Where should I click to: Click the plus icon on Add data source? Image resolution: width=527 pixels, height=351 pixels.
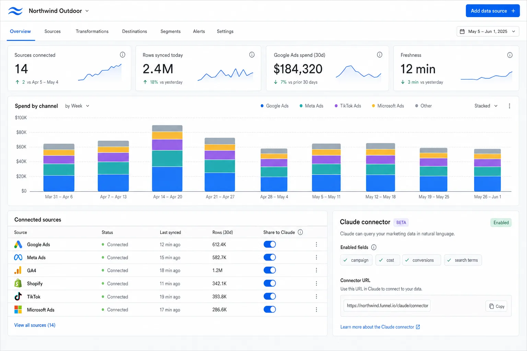pos(513,11)
